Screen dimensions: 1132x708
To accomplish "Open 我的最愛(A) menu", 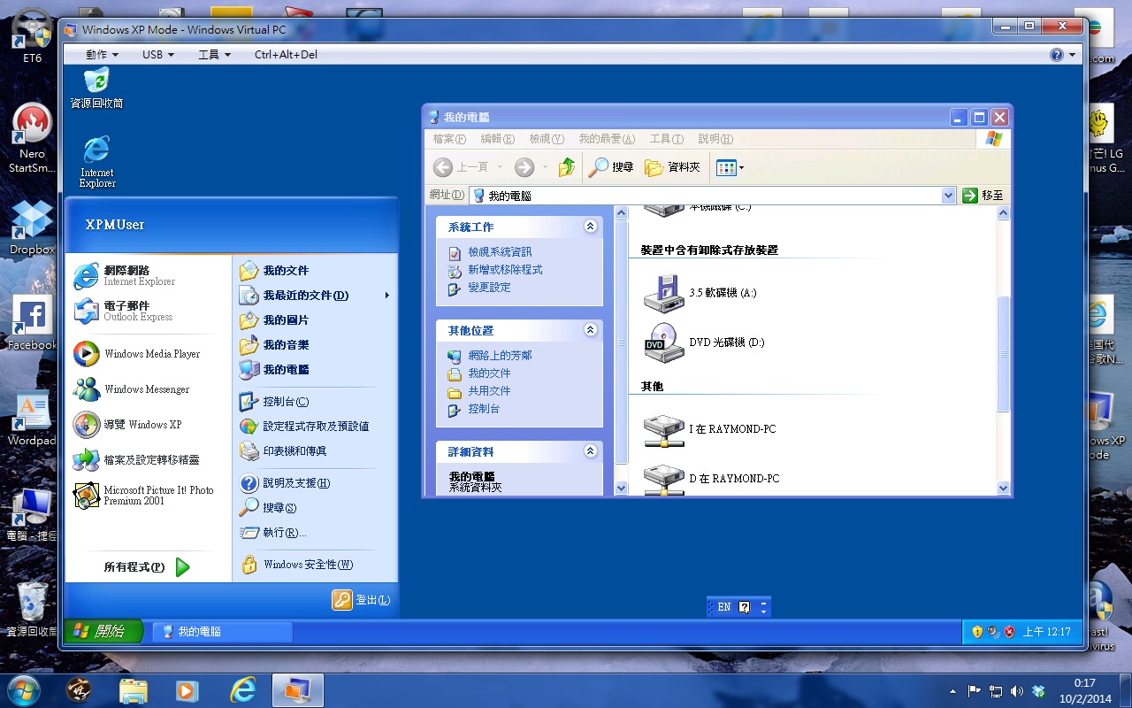I will [x=607, y=139].
